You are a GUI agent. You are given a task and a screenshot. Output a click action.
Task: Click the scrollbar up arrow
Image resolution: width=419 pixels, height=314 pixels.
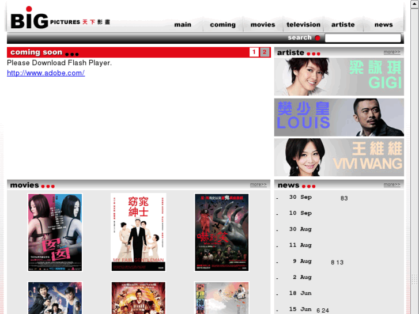415,4
